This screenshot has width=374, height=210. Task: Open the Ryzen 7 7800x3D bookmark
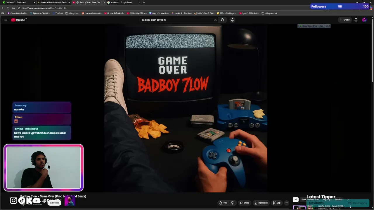(x=249, y=13)
